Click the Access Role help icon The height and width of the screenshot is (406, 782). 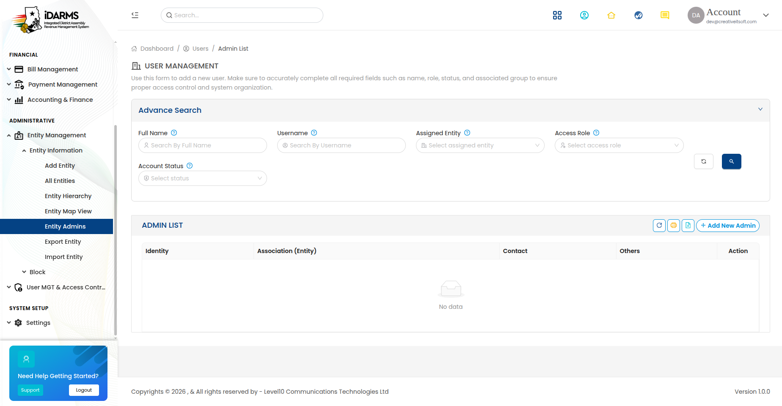[x=596, y=133]
